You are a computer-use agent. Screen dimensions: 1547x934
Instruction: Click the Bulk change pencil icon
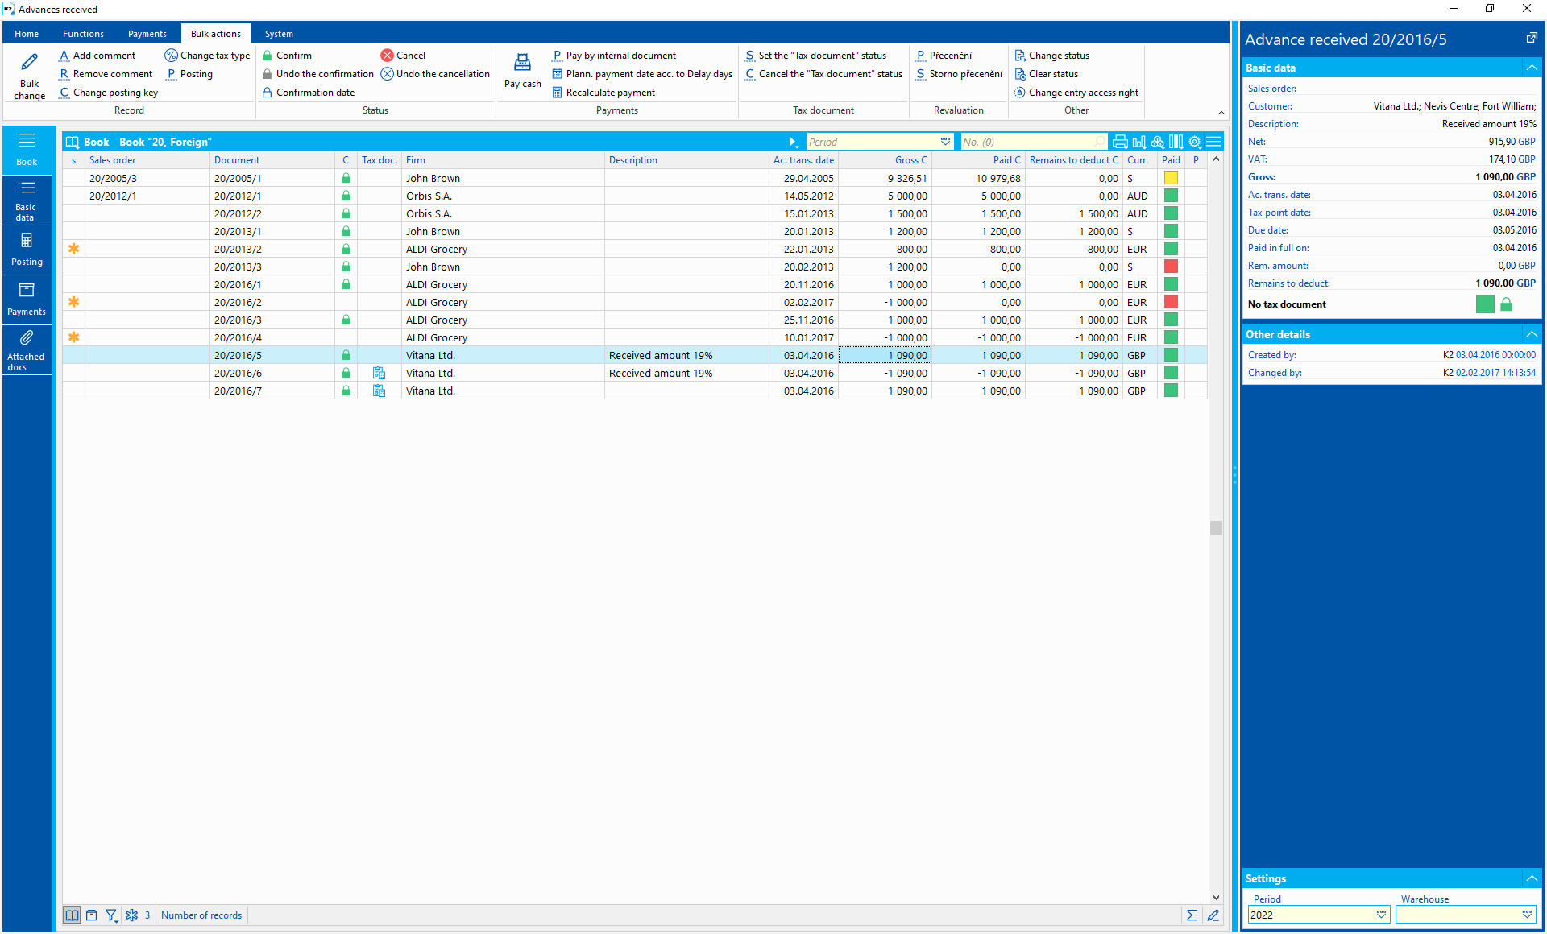pos(29,63)
